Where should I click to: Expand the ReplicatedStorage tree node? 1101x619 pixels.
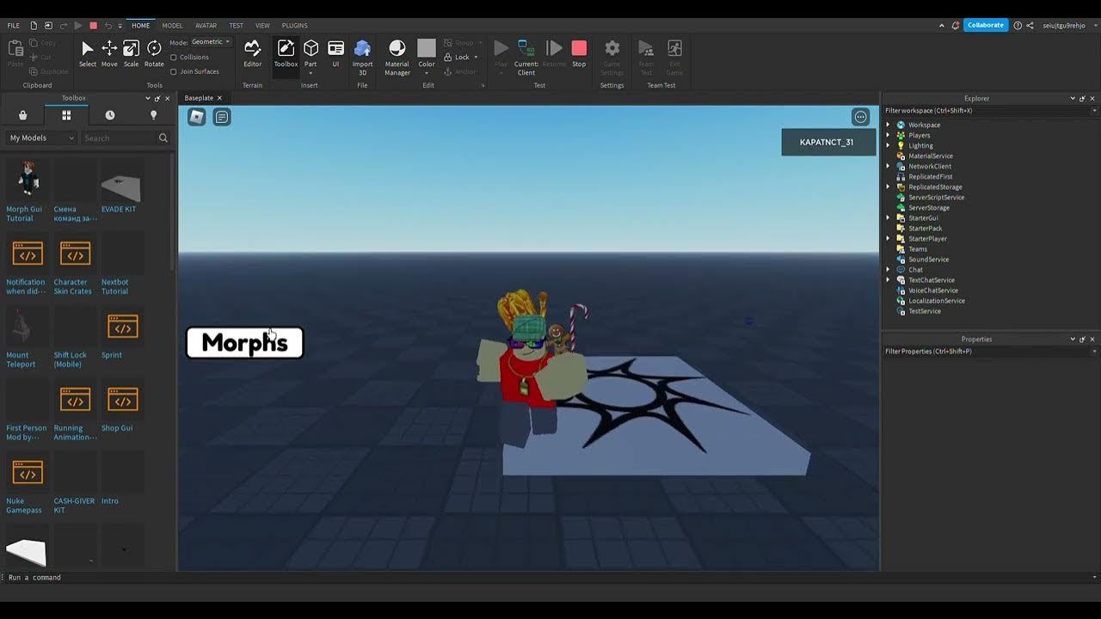(x=889, y=187)
